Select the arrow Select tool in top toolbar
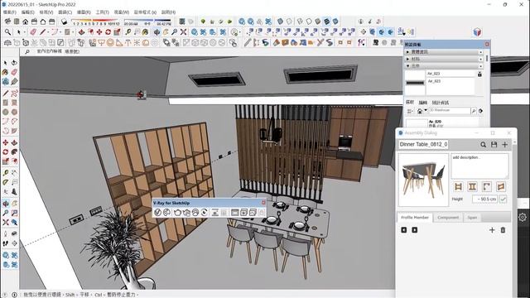This screenshot has width=530, height=298. click(18, 32)
